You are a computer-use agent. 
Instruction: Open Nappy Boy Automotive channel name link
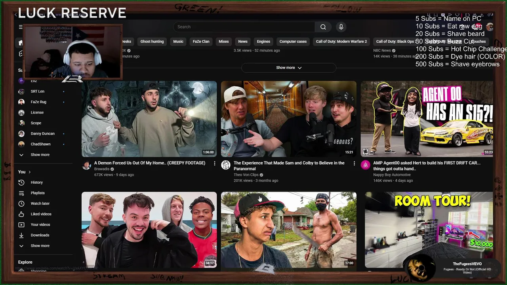pos(392,175)
